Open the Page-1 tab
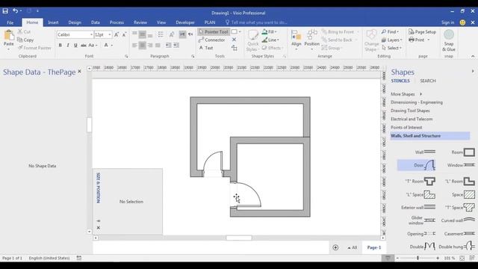 (374, 247)
